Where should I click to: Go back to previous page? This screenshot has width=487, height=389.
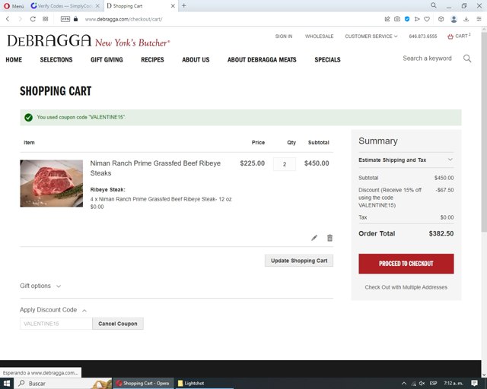coord(8,19)
